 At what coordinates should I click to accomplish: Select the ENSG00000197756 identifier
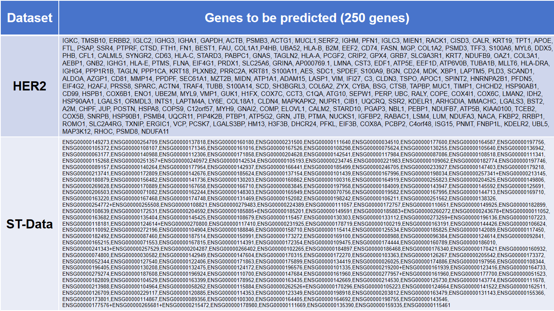(521, 142)
